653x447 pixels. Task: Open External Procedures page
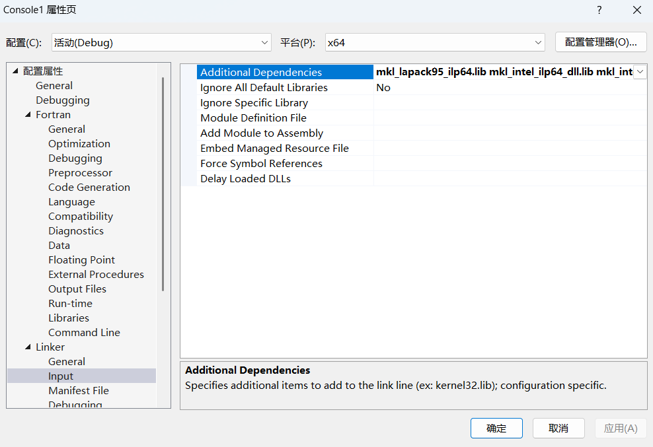96,275
